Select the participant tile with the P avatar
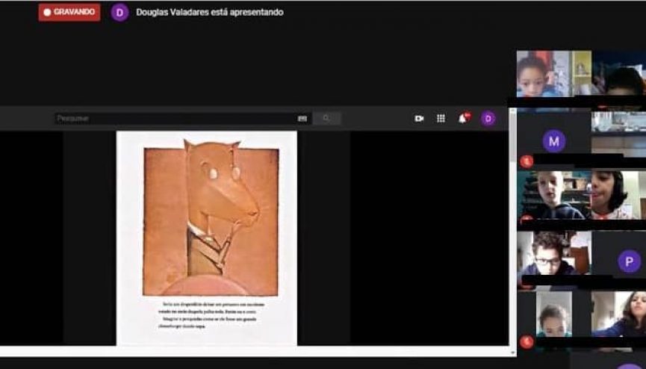 click(x=619, y=258)
